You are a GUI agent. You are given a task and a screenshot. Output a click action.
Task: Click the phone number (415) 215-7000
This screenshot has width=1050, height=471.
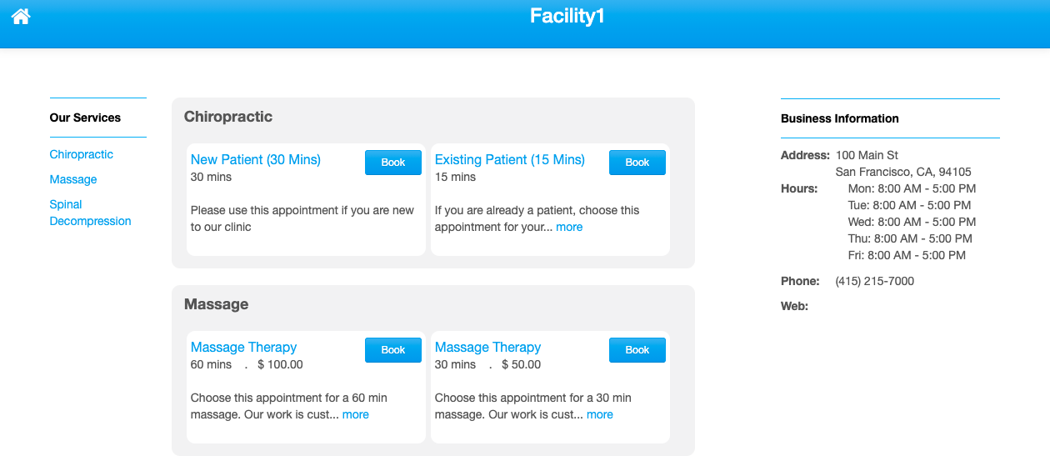pos(875,281)
